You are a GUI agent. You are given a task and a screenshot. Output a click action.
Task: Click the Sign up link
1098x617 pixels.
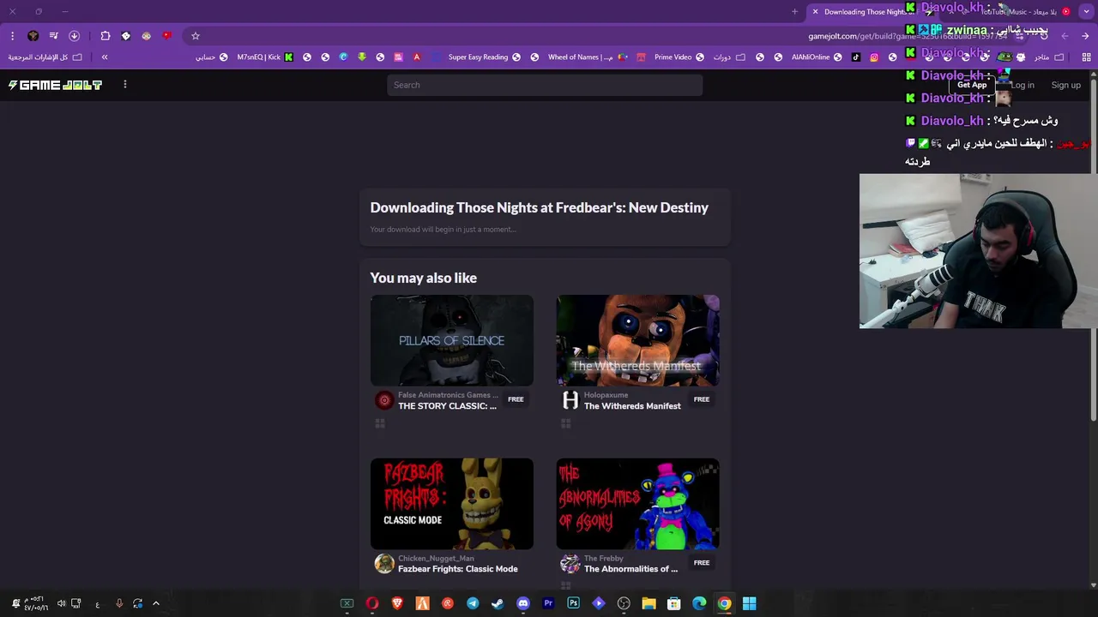pos(1066,85)
